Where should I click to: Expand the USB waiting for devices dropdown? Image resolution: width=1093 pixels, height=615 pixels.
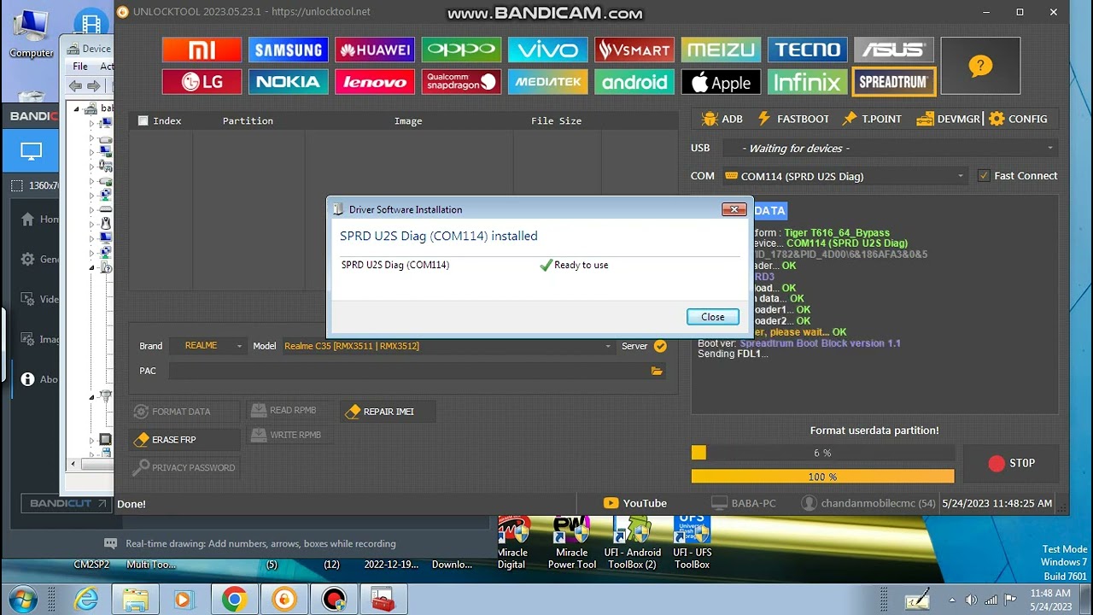pyautogui.click(x=890, y=149)
